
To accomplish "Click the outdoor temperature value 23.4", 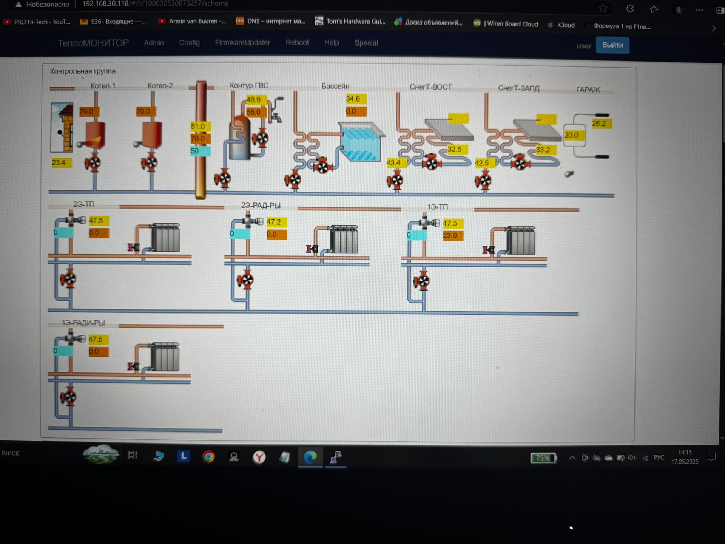I will point(61,163).
